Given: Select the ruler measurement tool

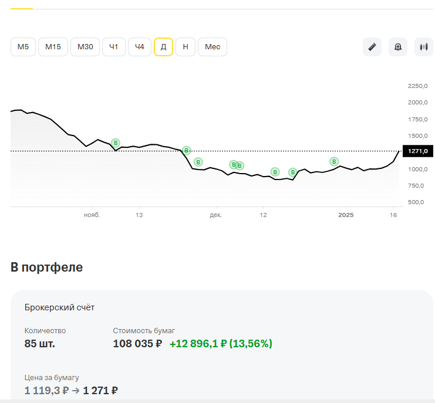Looking at the screenshot, I should [372, 47].
